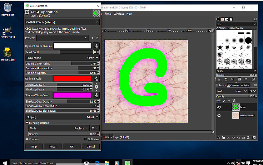This screenshot has height=165, width=263.
Task: Click the lock pixels paintbrush icon
Action: (x=224, y=100)
